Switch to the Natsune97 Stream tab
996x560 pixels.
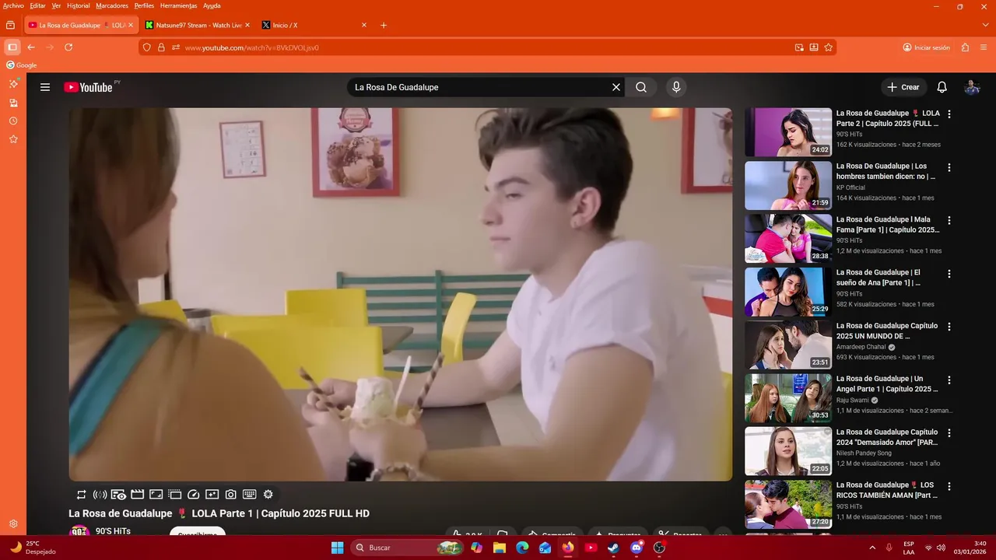tap(198, 25)
